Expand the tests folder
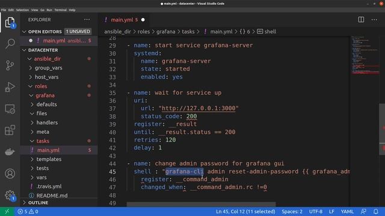Image resolution: width=385 pixels, height=216 pixels. [x=32, y=168]
